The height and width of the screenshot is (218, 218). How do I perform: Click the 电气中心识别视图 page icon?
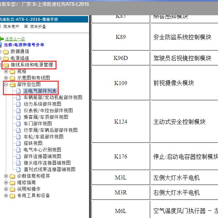click(18, 150)
